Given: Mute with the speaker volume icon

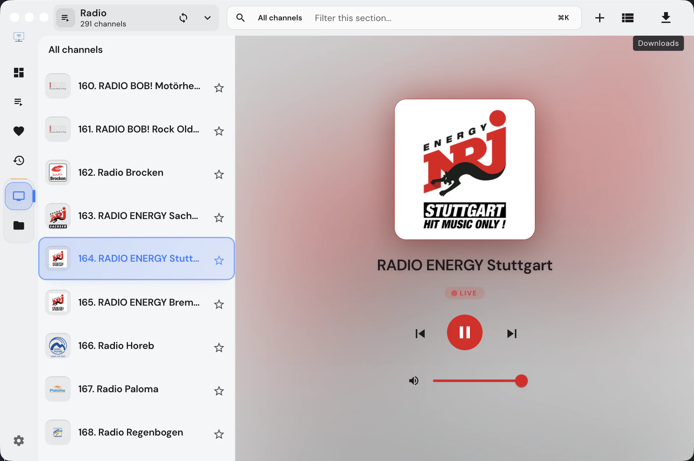Looking at the screenshot, I should coord(414,381).
